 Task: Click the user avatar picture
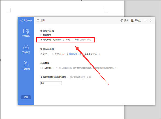[132, 20]
